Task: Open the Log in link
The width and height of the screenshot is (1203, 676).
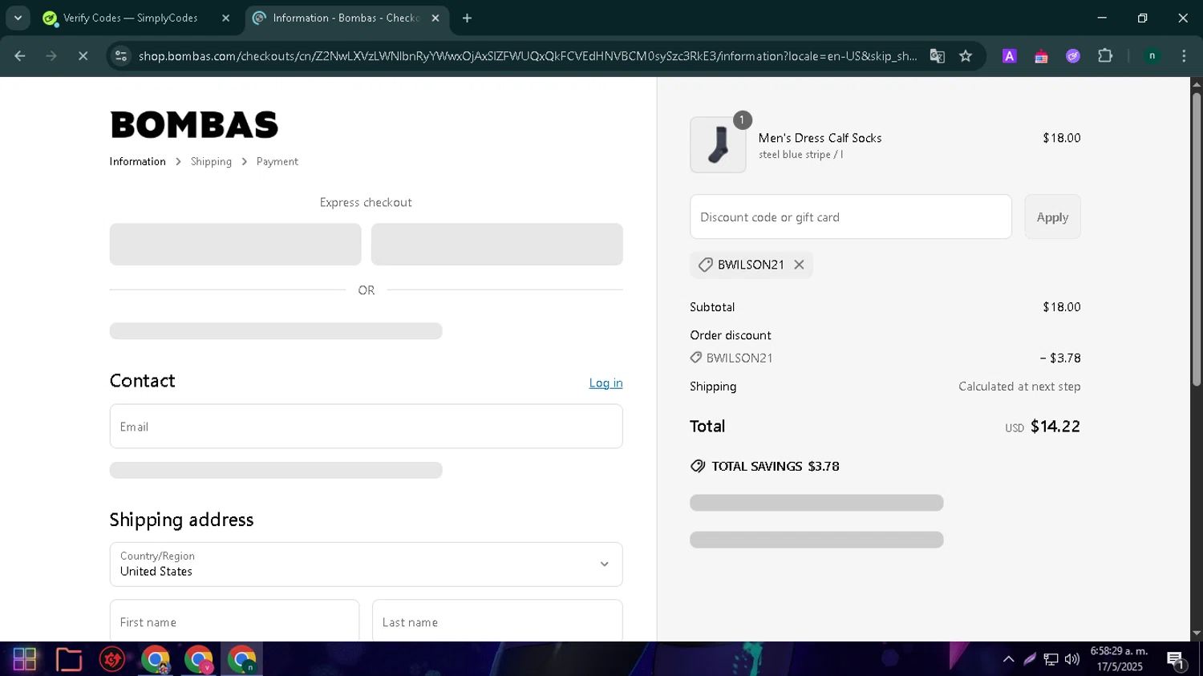Action: pyautogui.click(x=606, y=383)
